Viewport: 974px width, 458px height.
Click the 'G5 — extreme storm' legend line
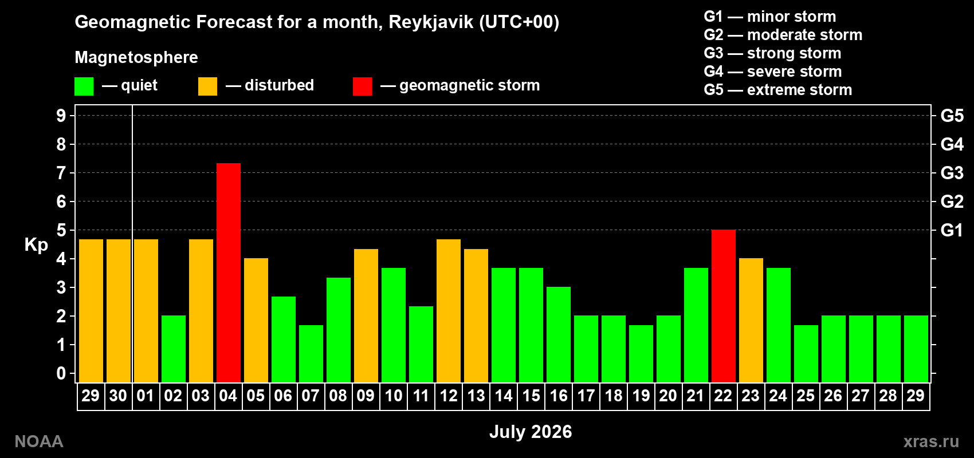pyautogui.click(x=778, y=90)
